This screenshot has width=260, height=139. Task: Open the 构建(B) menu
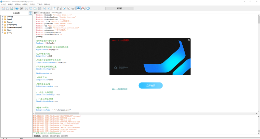(x=25, y=5)
